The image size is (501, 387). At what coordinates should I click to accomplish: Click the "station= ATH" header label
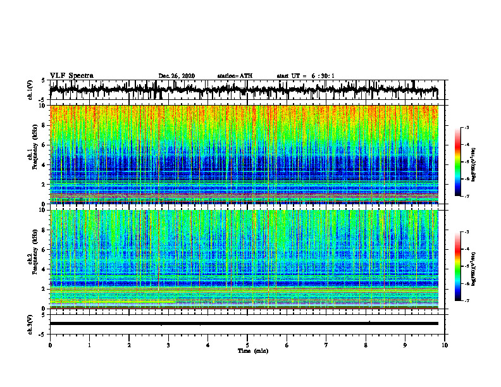pos(235,76)
